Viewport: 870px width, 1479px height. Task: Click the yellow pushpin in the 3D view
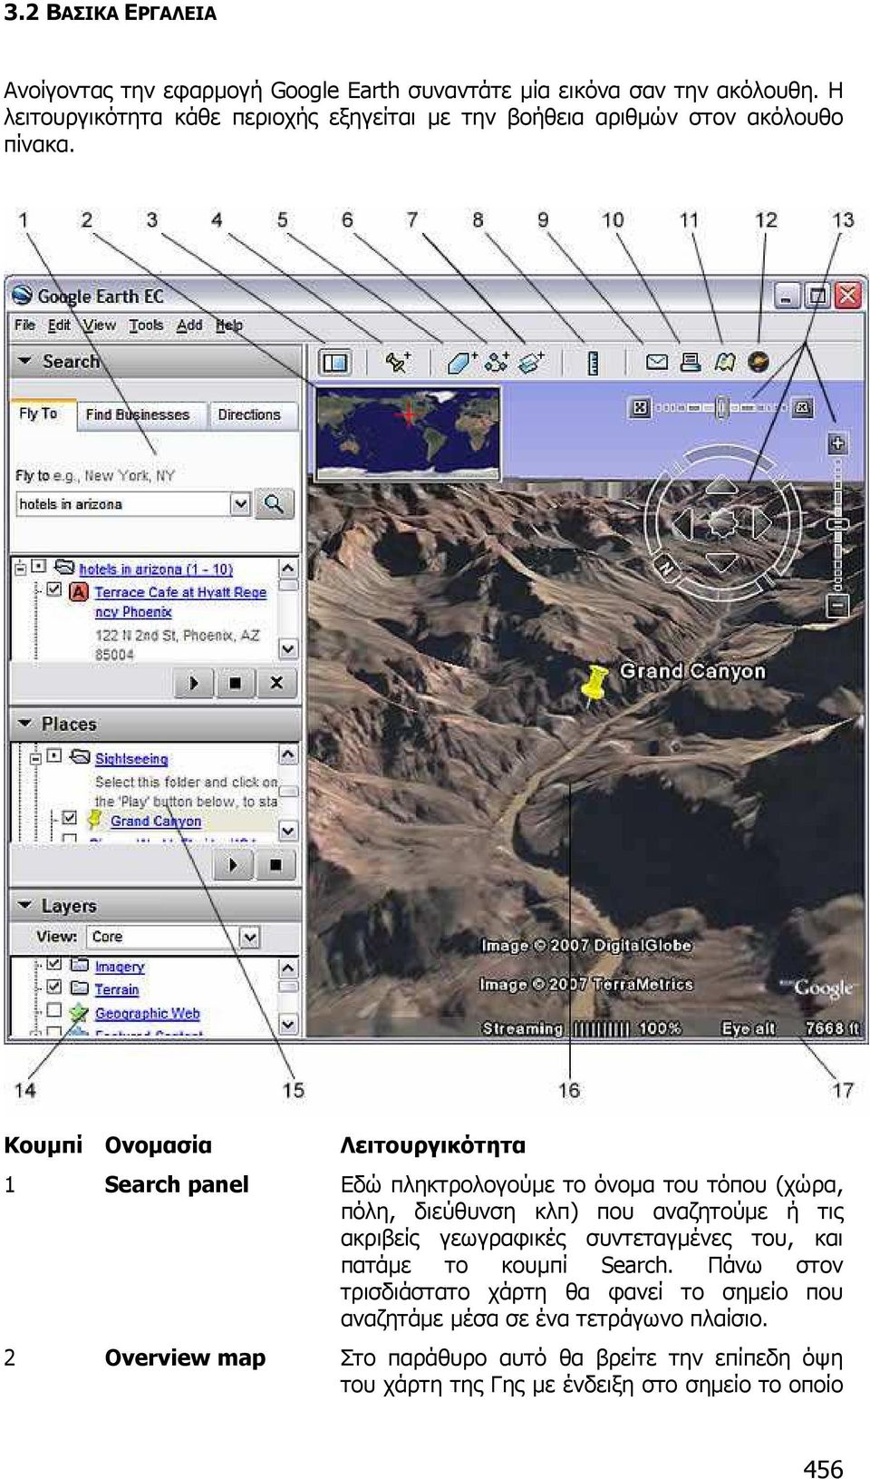click(x=594, y=685)
